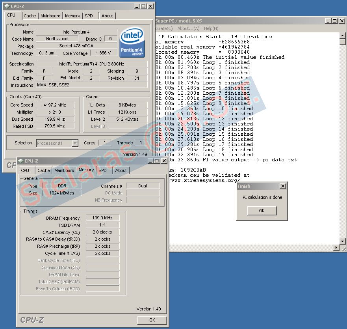The height and width of the screenshot is (329, 347).
Task: Click the Core Speed 4197.2 MHz field
Action: click(55, 105)
